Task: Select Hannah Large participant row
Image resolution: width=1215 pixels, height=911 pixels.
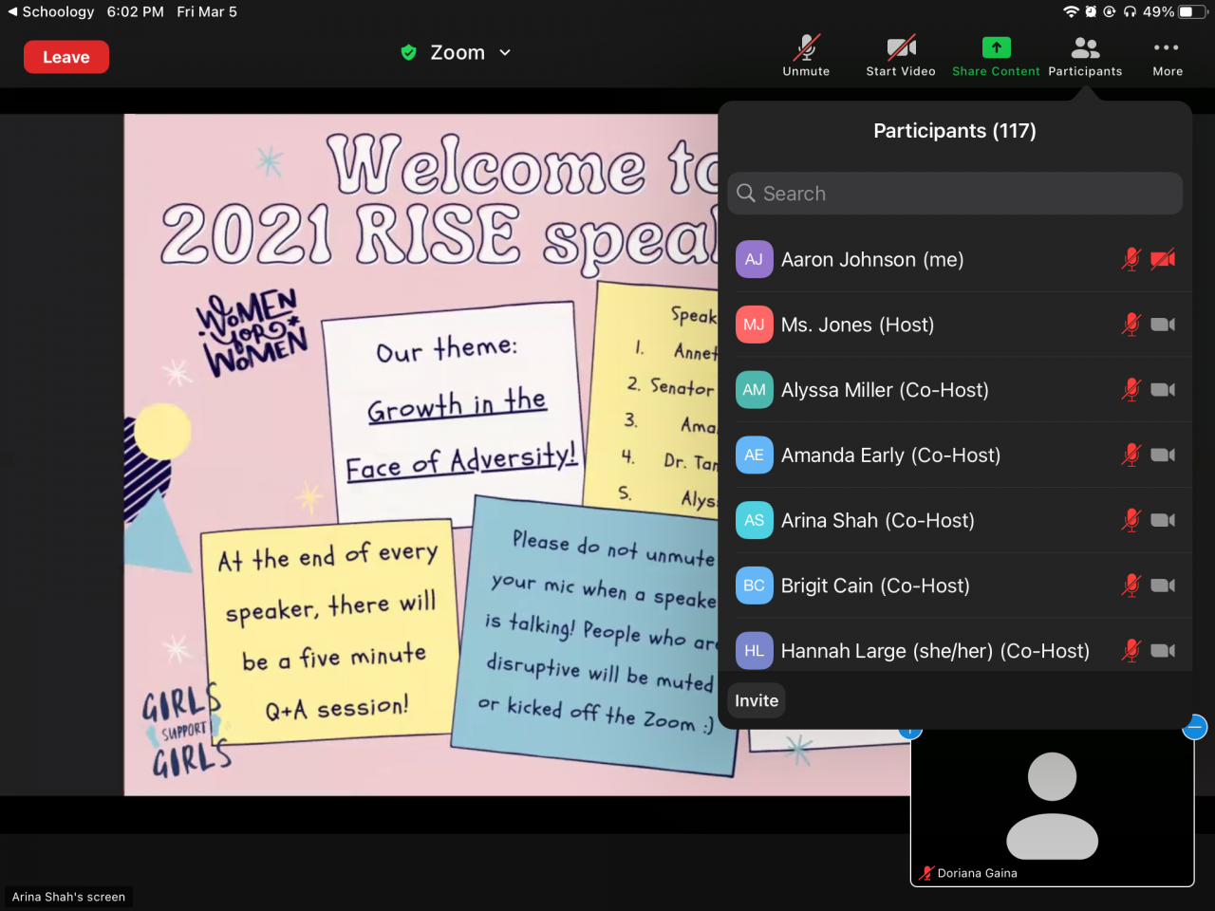Action: (934, 651)
